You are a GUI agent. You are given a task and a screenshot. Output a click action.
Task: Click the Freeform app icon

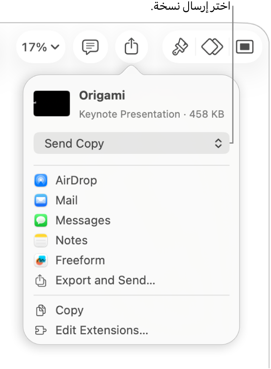point(41,260)
